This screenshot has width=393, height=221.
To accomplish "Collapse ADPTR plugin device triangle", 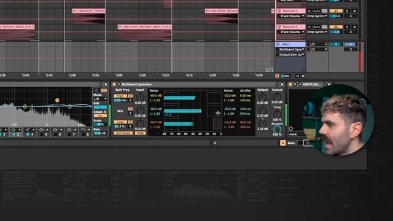I will 295,85.
